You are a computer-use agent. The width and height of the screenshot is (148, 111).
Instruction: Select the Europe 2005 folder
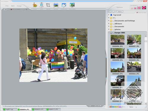click(x=119, y=33)
